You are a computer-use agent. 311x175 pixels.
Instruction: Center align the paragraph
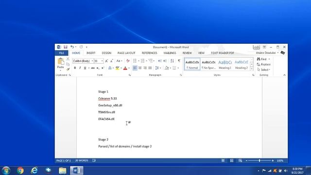[x=140, y=68]
